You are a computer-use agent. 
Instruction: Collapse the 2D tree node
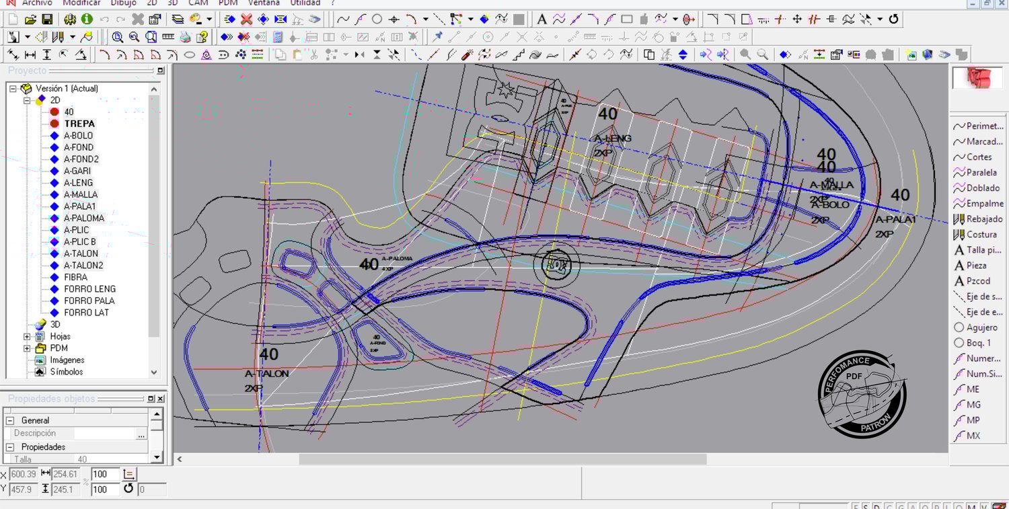(28, 100)
